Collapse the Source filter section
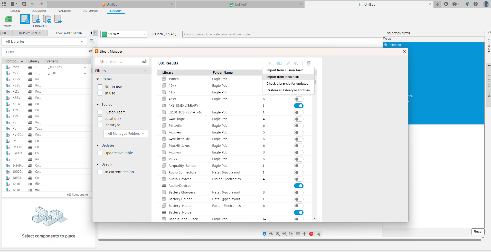 pyautogui.click(x=98, y=105)
